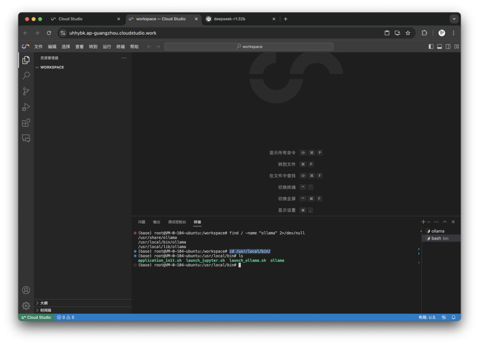Open the 查看 menu
Image resolution: width=479 pixels, height=345 pixels.
[x=80, y=46]
